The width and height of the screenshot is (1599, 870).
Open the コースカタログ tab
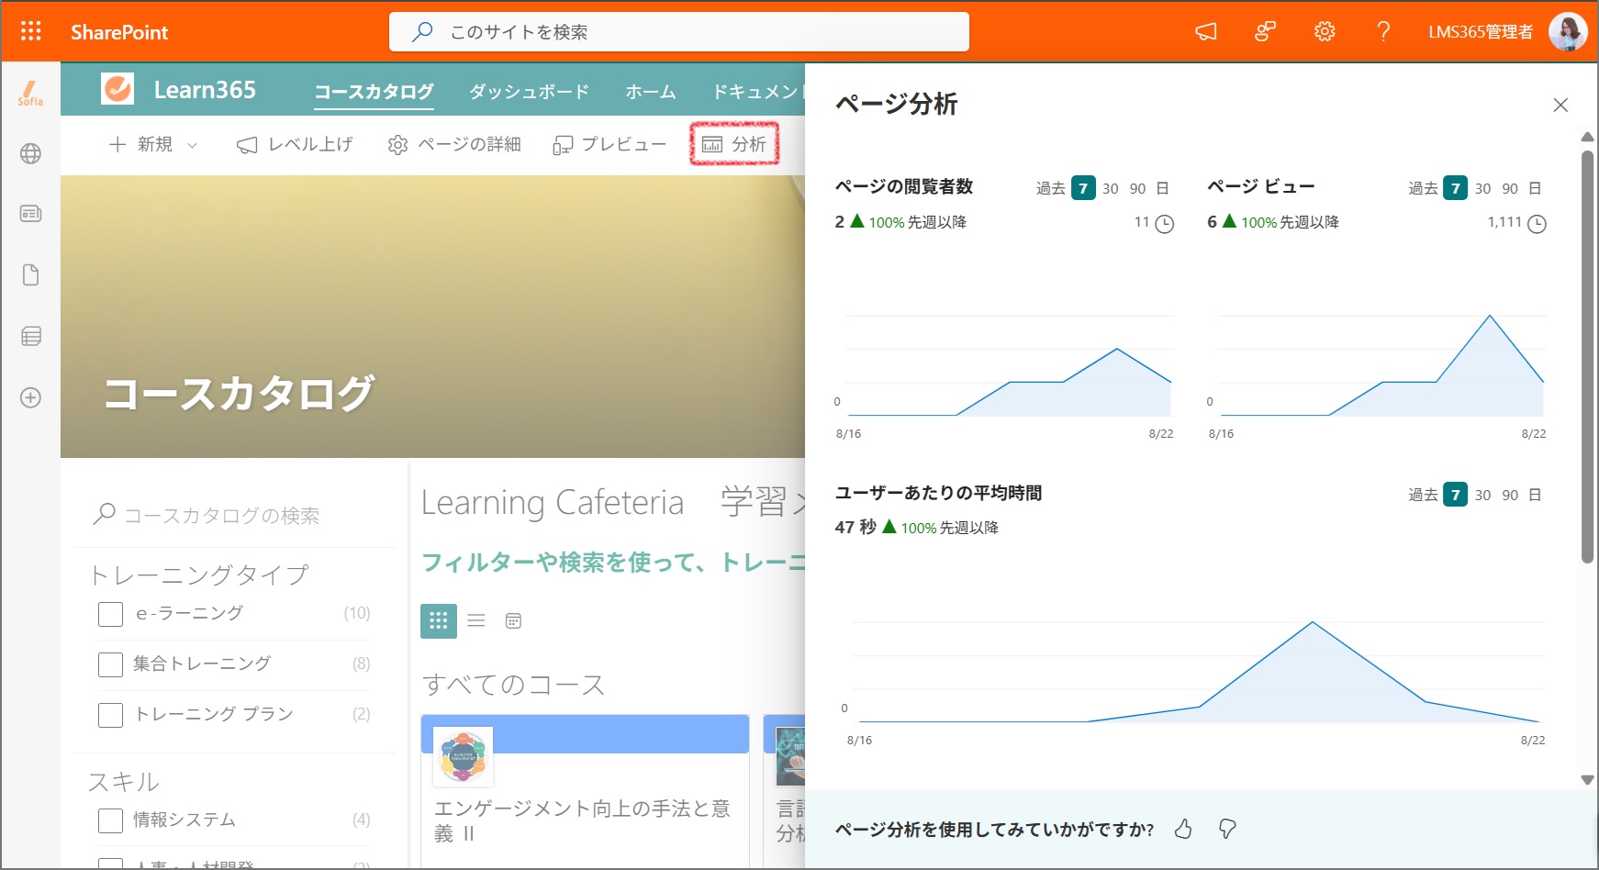pyautogui.click(x=374, y=92)
